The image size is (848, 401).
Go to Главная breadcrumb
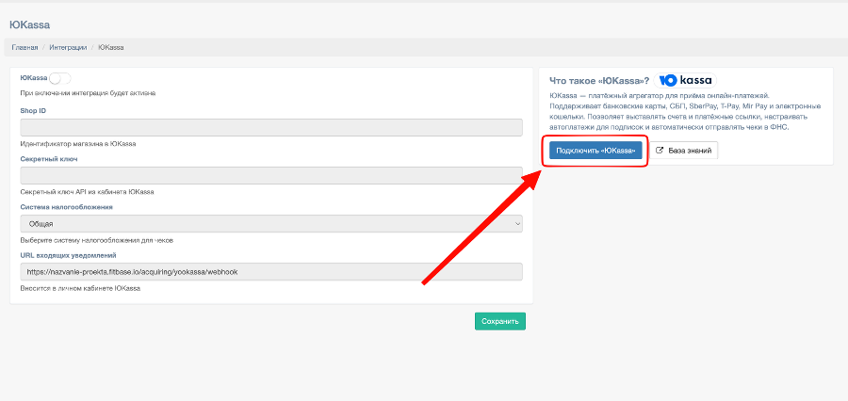(24, 48)
